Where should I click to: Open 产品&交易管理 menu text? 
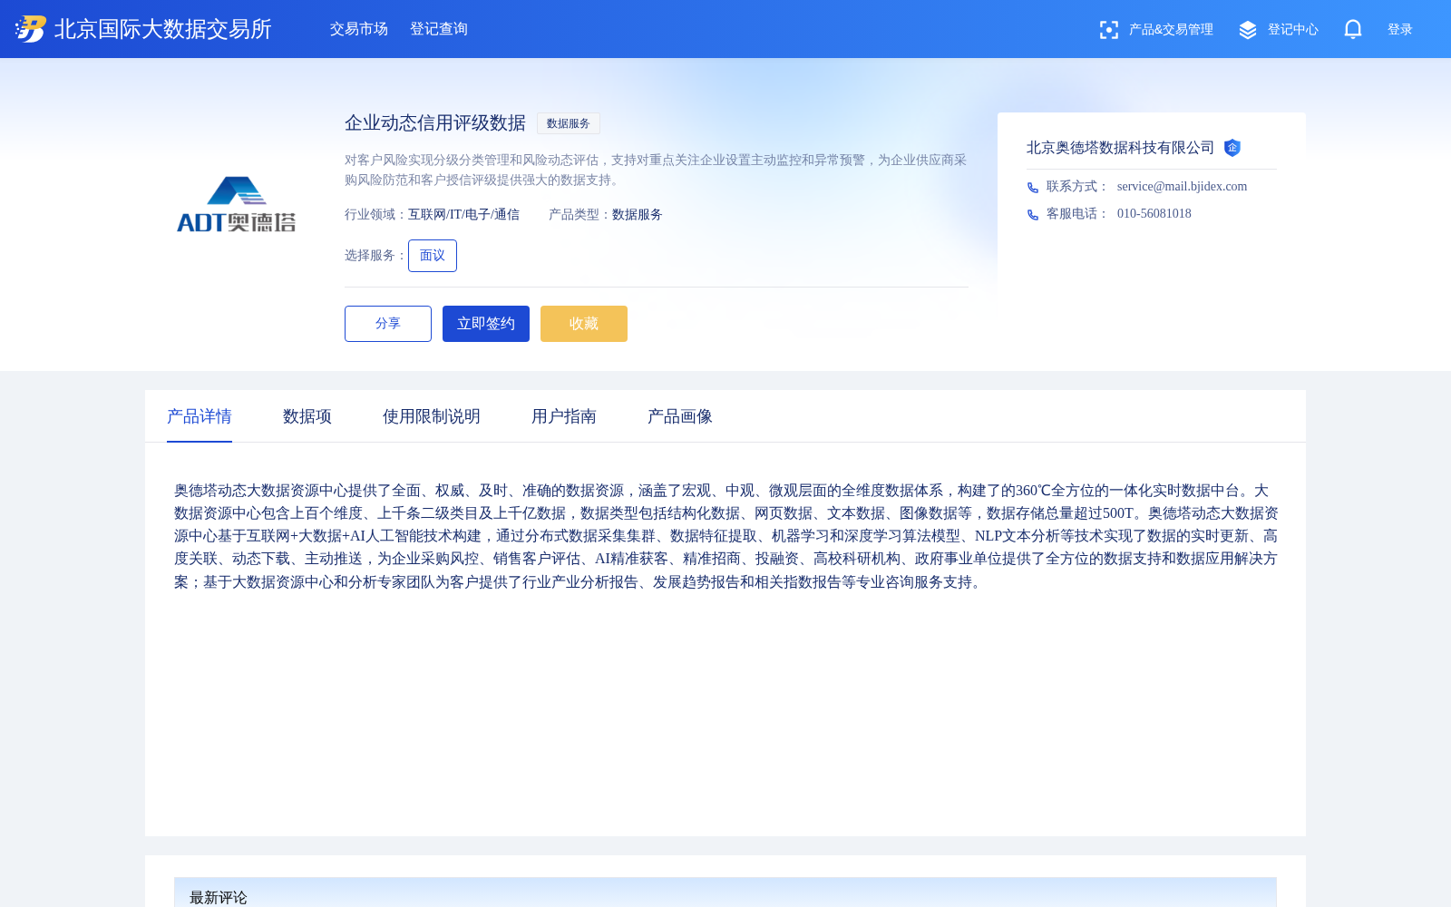pyautogui.click(x=1171, y=30)
